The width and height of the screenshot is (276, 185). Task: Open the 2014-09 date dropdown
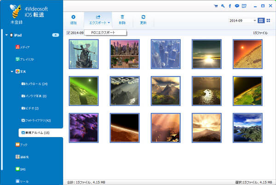[242, 21]
